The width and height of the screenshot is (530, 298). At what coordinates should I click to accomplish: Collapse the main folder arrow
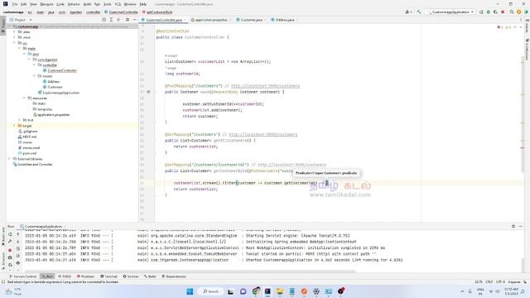tap(19, 48)
